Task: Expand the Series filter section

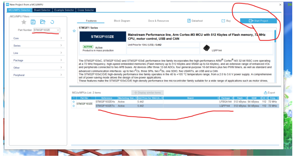Action: point(38,45)
